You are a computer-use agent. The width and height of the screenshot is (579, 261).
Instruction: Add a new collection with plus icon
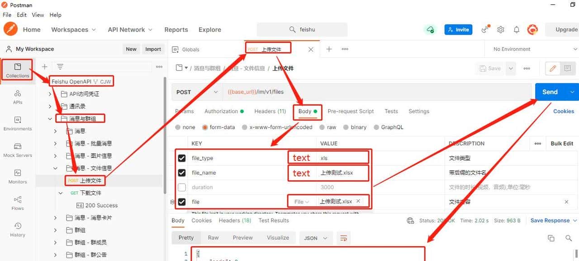44,66
